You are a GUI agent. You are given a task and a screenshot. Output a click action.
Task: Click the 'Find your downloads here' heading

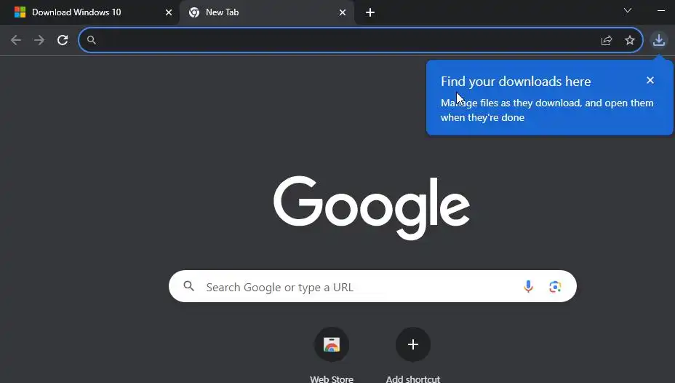pyautogui.click(x=516, y=82)
